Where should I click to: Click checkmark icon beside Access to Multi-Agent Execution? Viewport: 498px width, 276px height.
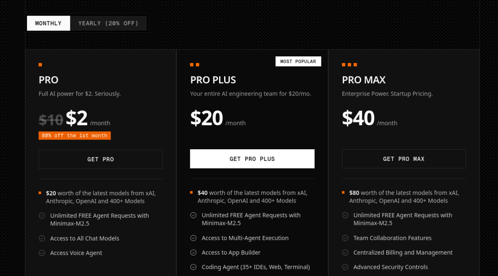[193, 238]
